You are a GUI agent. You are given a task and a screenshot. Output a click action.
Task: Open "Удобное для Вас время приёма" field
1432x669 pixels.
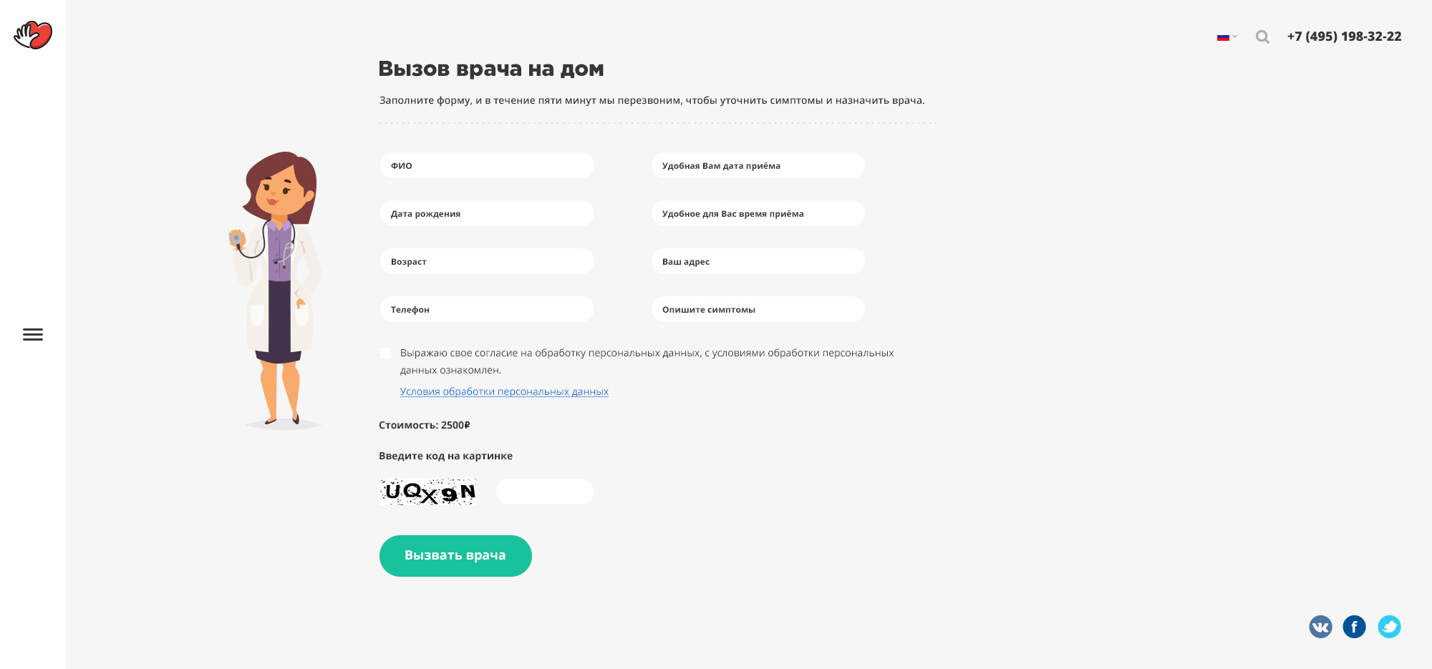tap(758, 213)
